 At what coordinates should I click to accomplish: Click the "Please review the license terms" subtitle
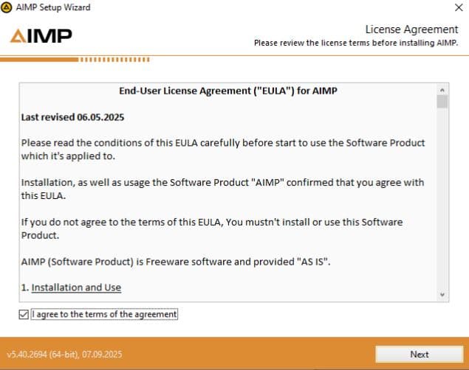[x=356, y=43]
